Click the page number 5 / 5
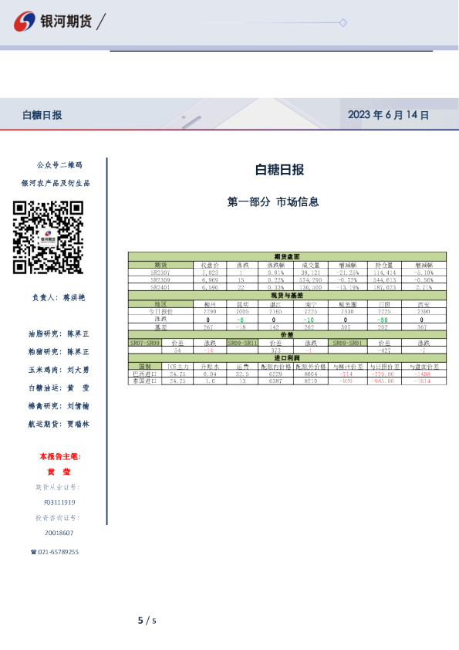 click(147, 620)
